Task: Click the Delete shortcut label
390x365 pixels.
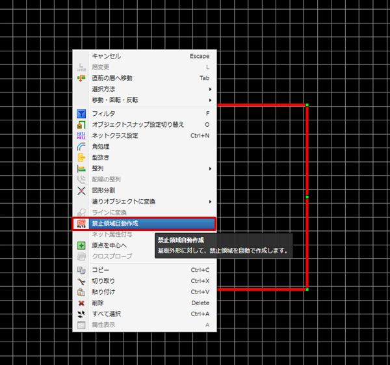Action: coord(200,303)
